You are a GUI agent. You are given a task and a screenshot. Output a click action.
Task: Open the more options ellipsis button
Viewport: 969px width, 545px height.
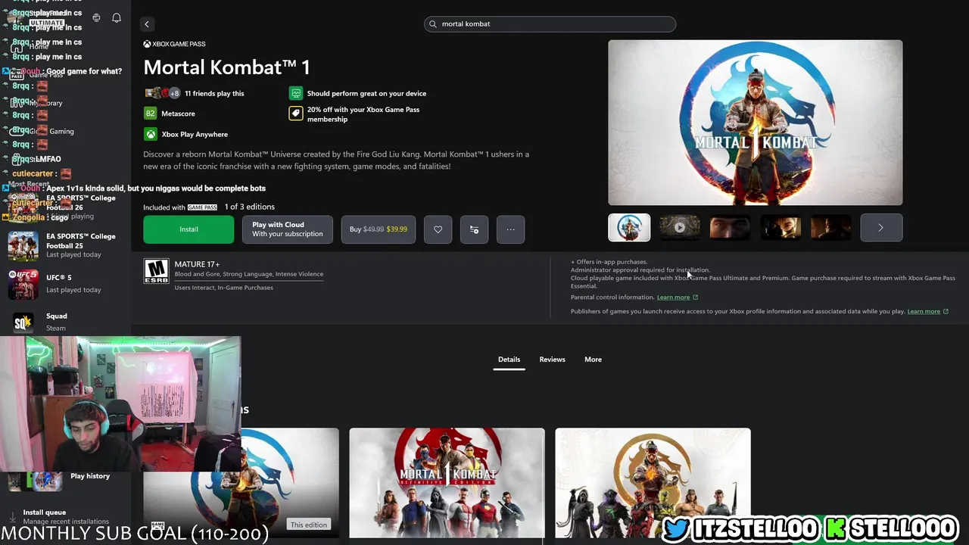510,229
